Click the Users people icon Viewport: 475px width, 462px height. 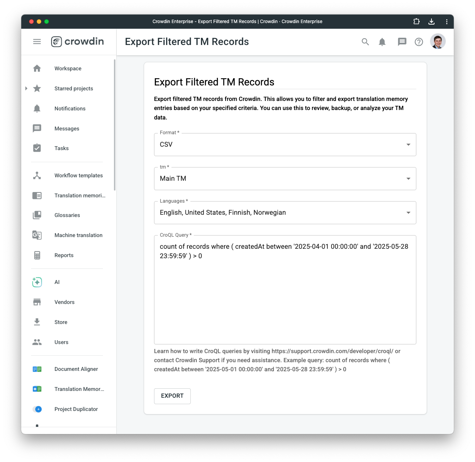tap(37, 342)
